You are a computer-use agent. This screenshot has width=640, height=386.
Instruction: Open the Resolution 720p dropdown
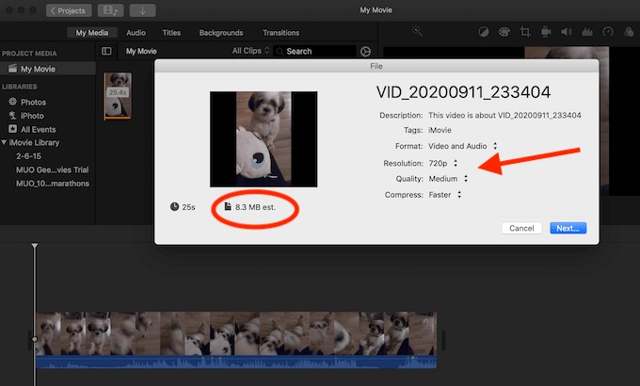[443, 163]
